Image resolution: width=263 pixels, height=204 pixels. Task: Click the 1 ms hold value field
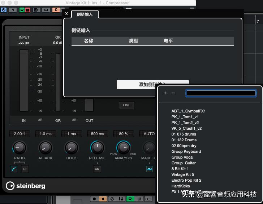[x=72, y=134]
